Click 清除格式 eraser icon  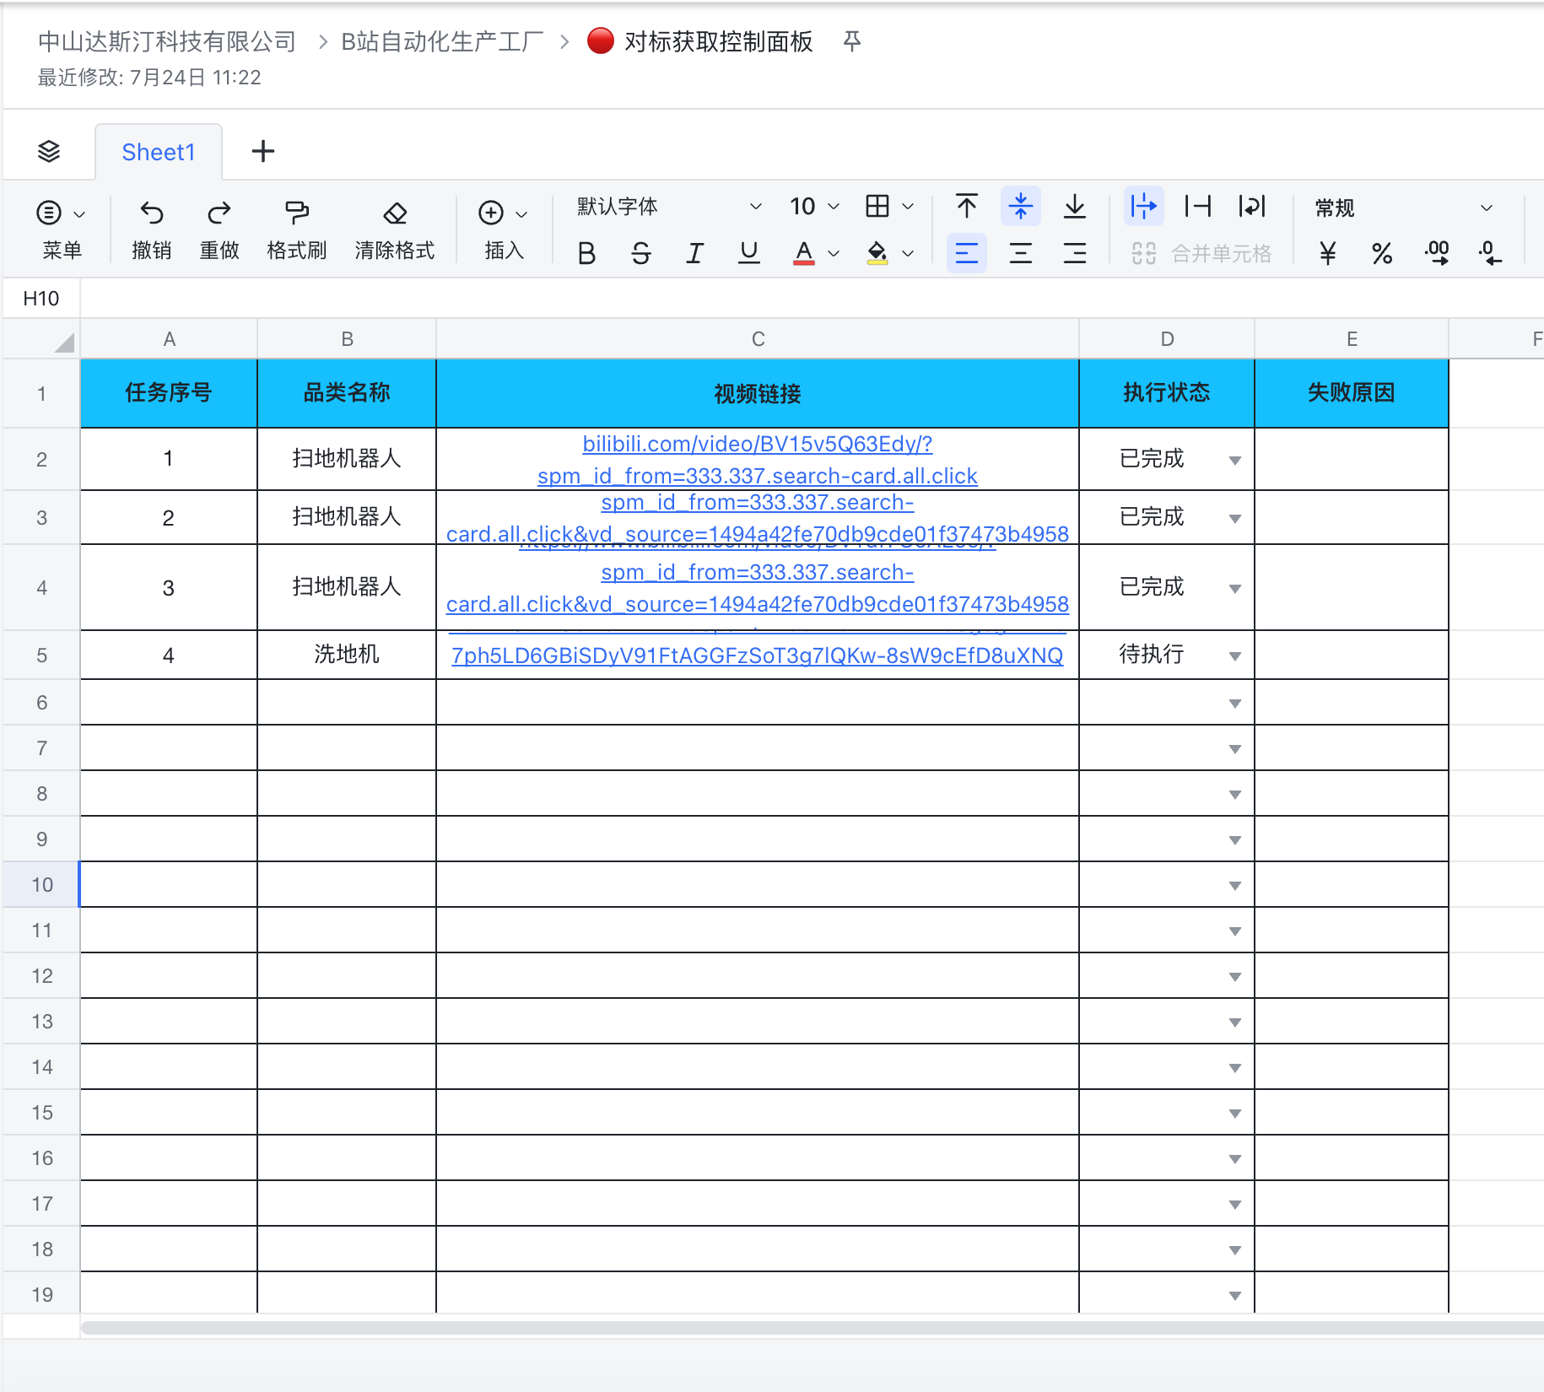(395, 213)
